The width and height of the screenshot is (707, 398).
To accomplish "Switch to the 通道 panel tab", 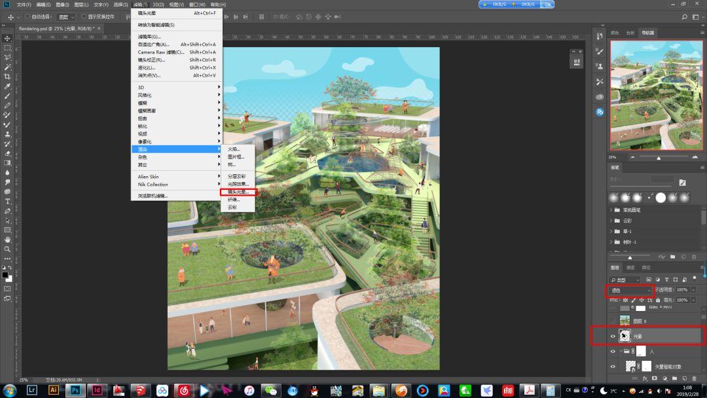I will [631, 268].
